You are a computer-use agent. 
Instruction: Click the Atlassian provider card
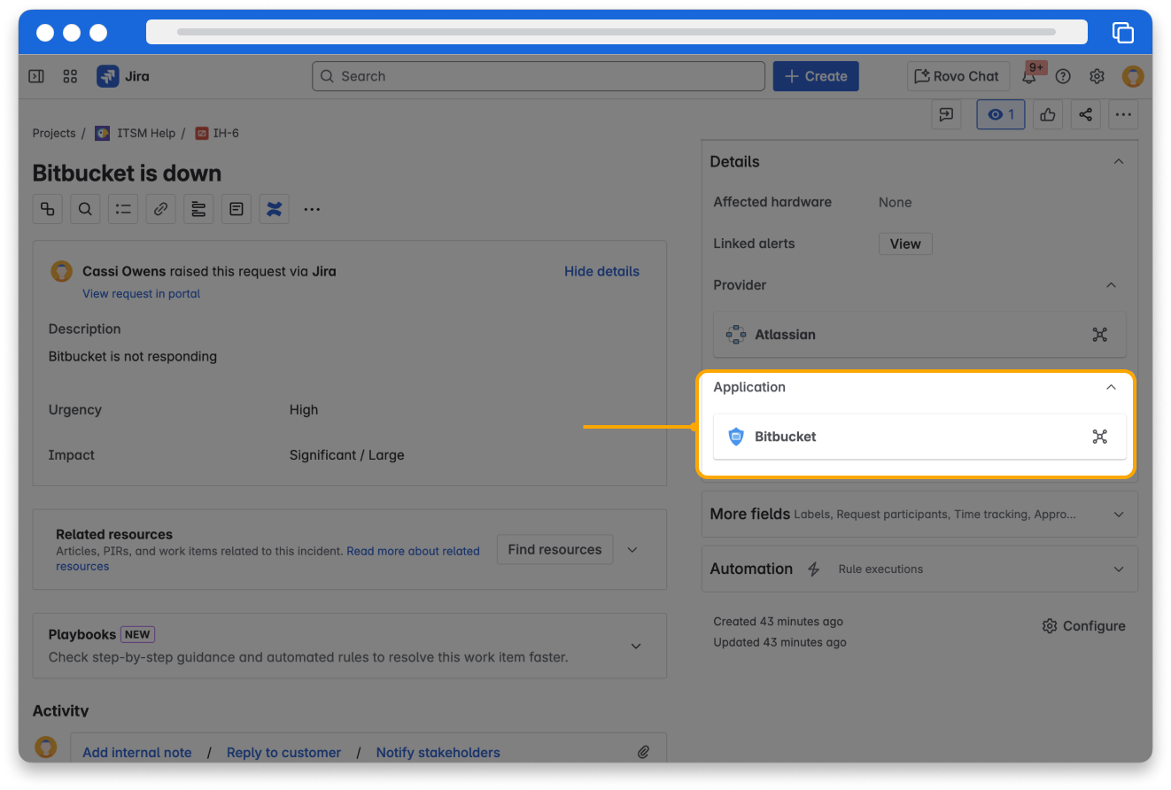(x=919, y=335)
